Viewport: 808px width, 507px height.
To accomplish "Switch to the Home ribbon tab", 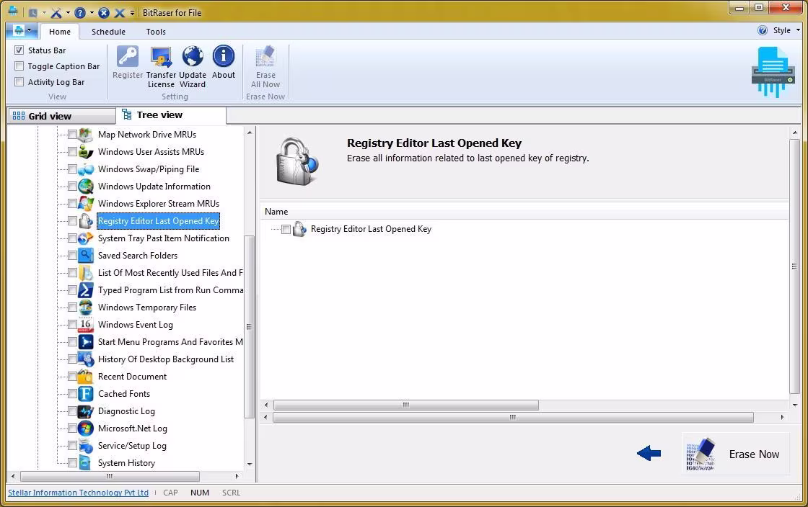I will pyautogui.click(x=60, y=32).
